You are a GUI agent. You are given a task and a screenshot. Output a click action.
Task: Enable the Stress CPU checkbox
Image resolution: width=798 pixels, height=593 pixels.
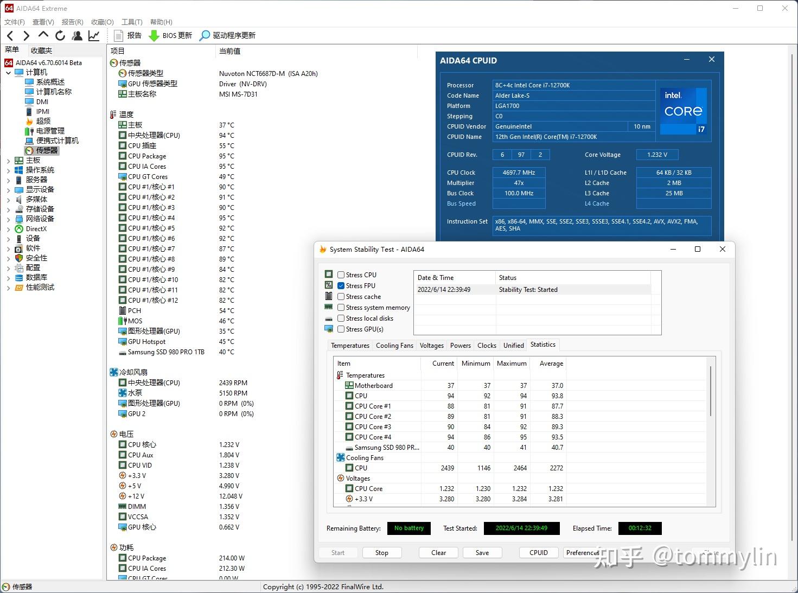tap(341, 275)
